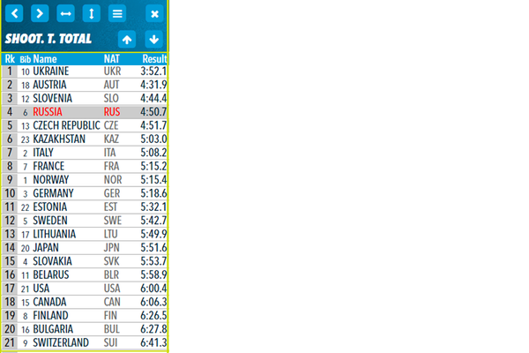The height and width of the screenshot is (353, 529).
Task: Select the CANADA row
Action: point(85,302)
